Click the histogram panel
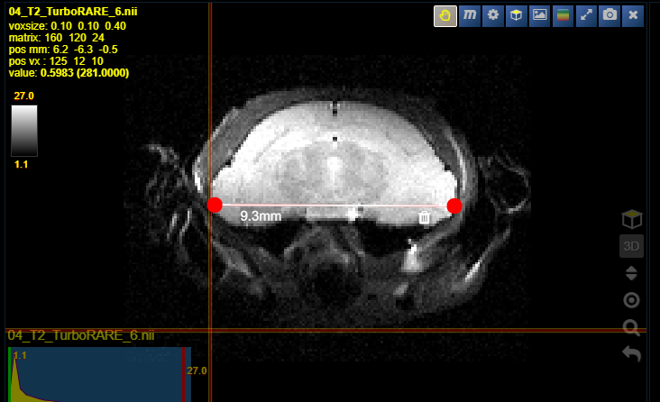The image size is (660, 402). coord(99,374)
